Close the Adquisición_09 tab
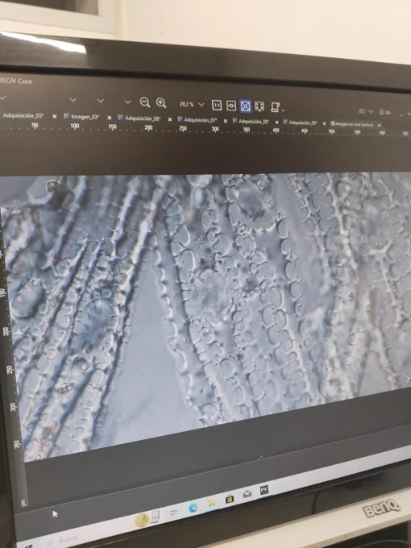411x548 pixels. 324,124
